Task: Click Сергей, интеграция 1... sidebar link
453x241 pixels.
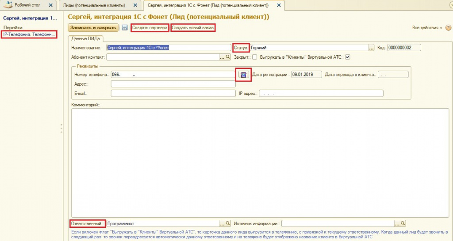Action: coord(30,18)
